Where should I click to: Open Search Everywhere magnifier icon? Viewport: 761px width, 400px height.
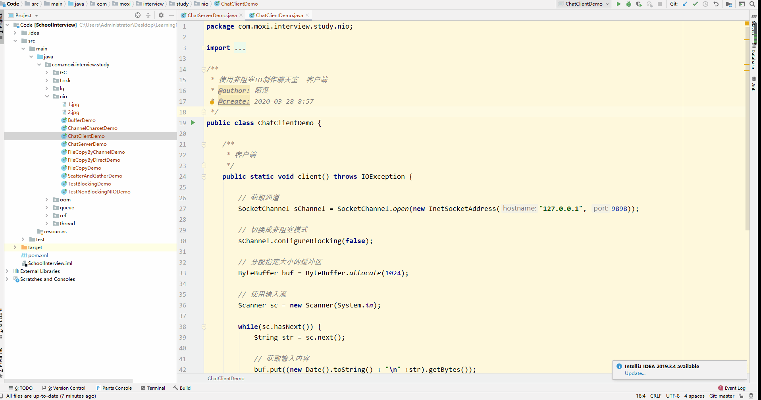tap(752, 4)
